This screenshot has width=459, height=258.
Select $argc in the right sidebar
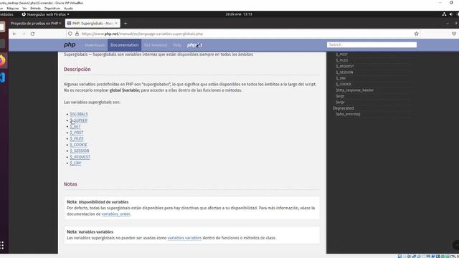[x=340, y=96]
